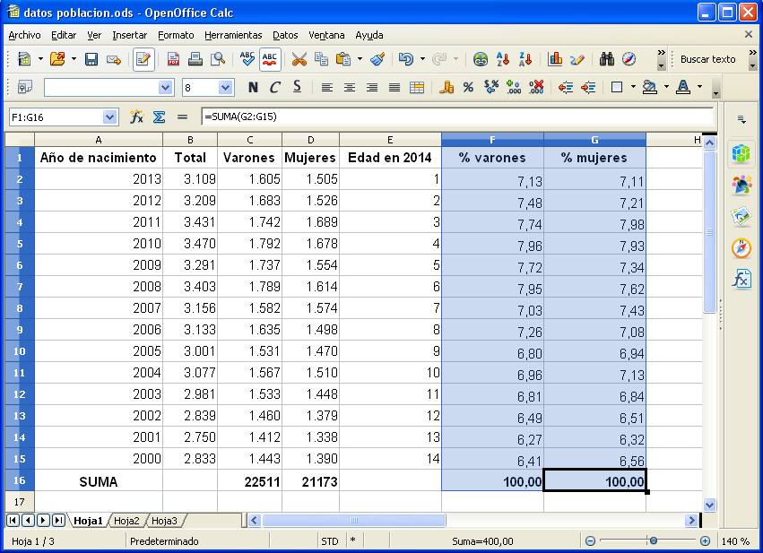Click the Sum sigma icon
763x553 pixels.
tap(159, 117)
